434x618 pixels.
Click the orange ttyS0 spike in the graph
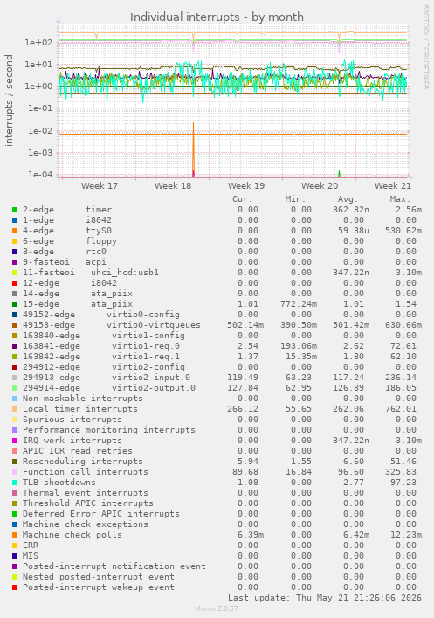point(193,149)
